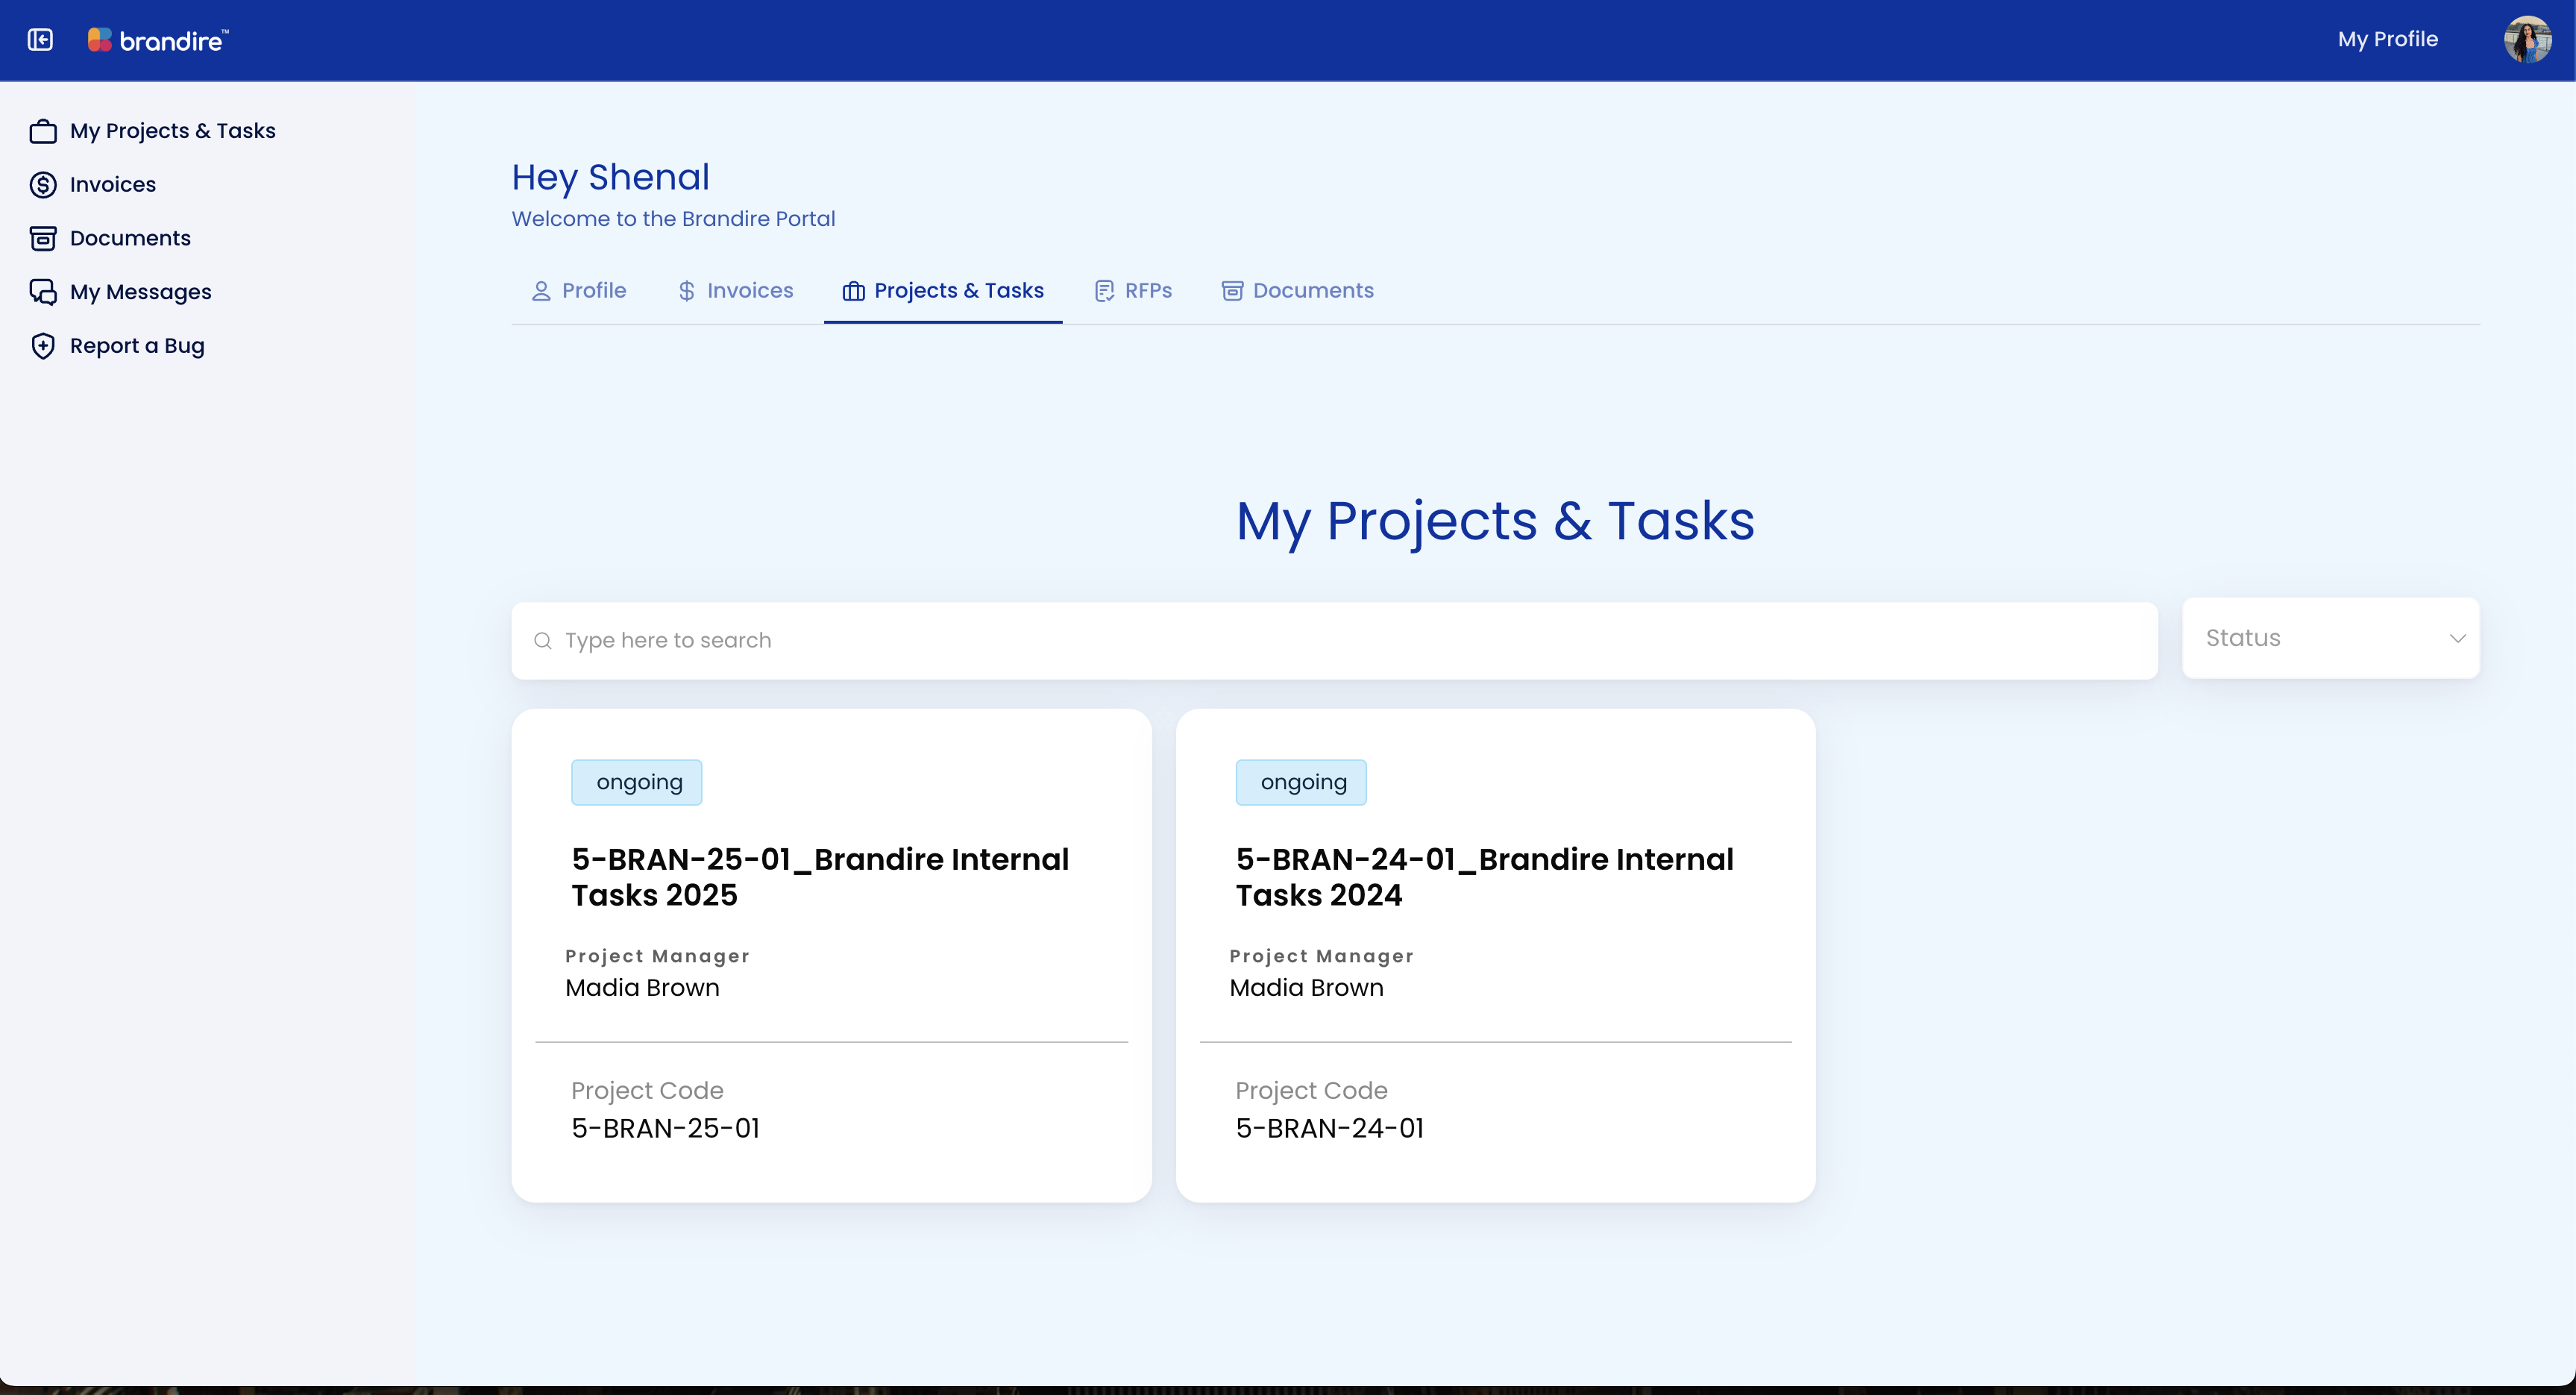Click the Status dropdown chevron arrow
The image size is (2576, 1395).
click(x=2457, y=639)
